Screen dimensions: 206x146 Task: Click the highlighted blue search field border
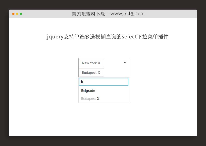click(104, 78)
